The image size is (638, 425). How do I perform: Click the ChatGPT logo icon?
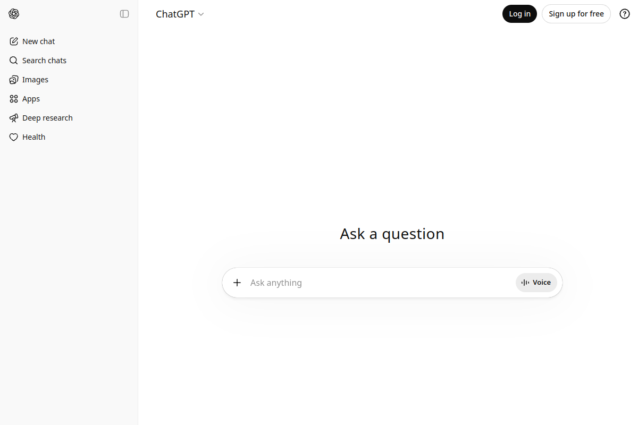pyautogui.click(x=14, y=14)
